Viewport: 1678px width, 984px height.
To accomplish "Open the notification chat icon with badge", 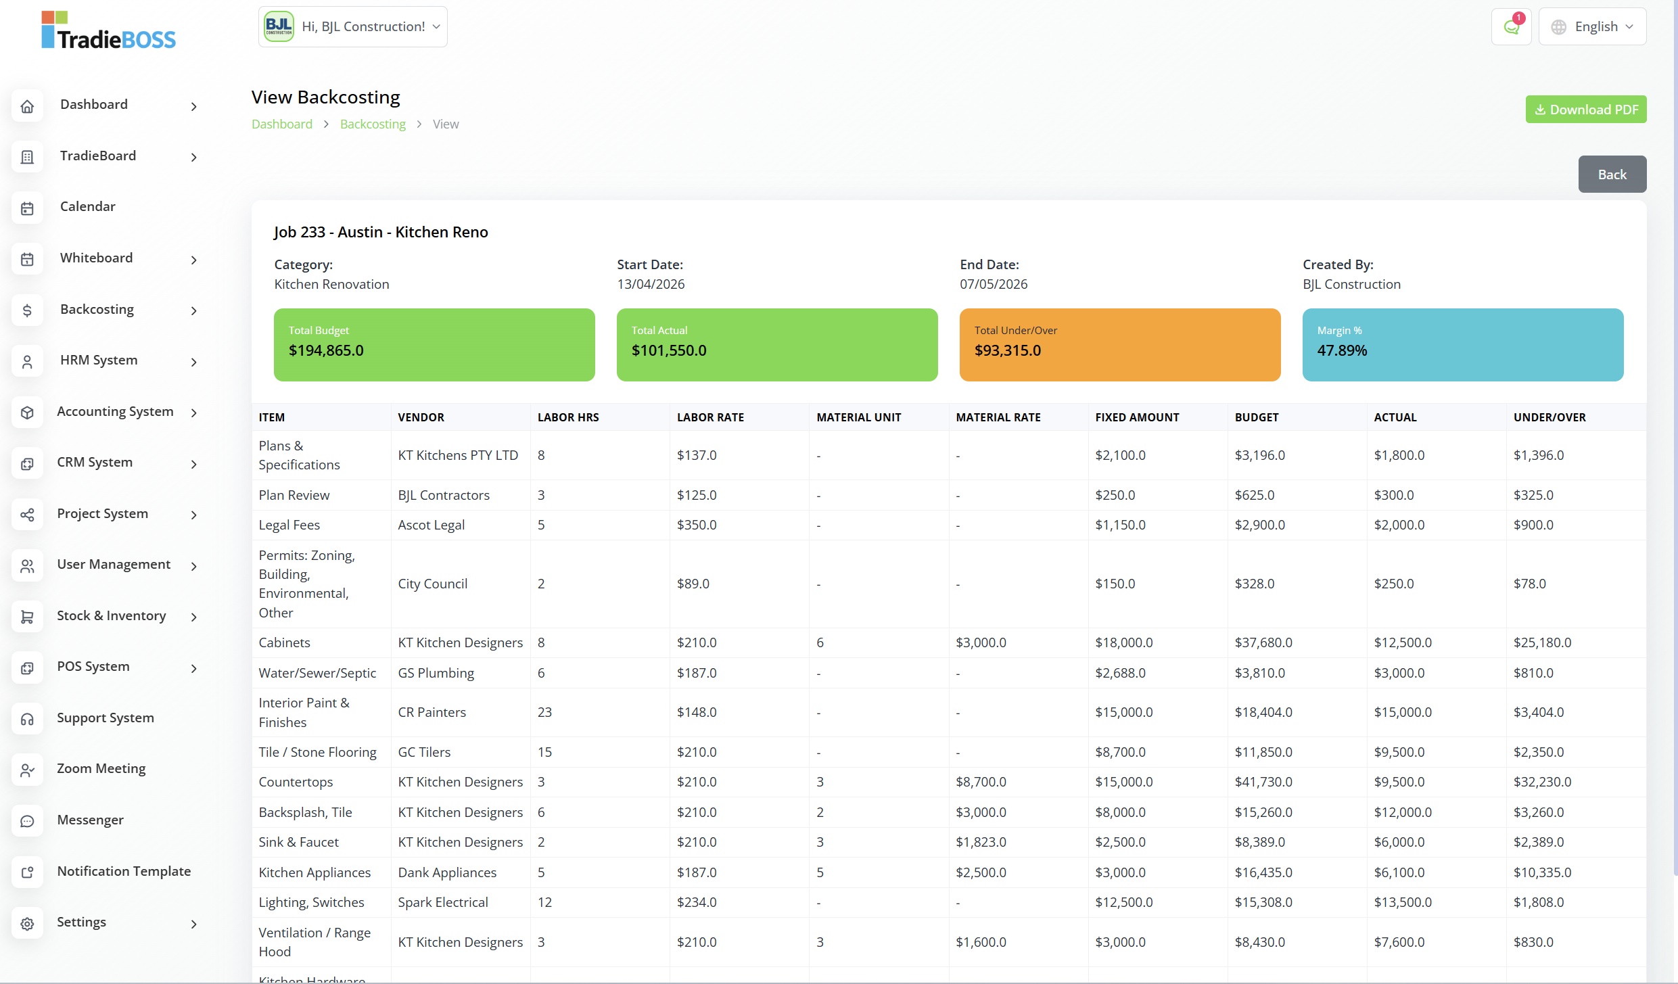I will tap(1511, 27).
